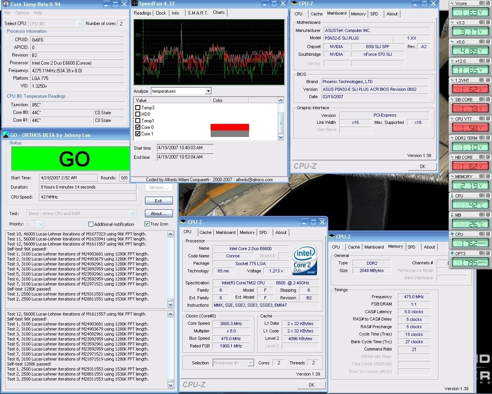Image resolution: width=492 pixels, height=394 pixels.
Task: Expand the Select CPU dropdown
Action: click(80, 23)
